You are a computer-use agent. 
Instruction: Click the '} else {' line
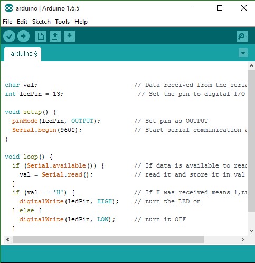(27, 210)
